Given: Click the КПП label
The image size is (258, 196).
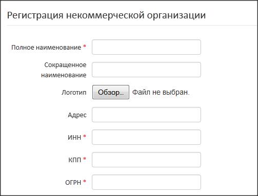Looking at the screenshot, I should [75, 160].
